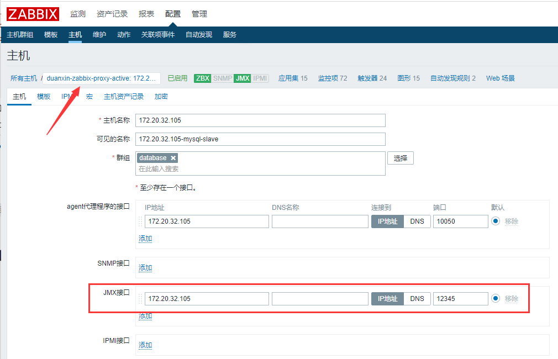The image size is (558, 359).
Task: Set JMX interface connect-to IP地址
Action: click(x=387, y=298)
